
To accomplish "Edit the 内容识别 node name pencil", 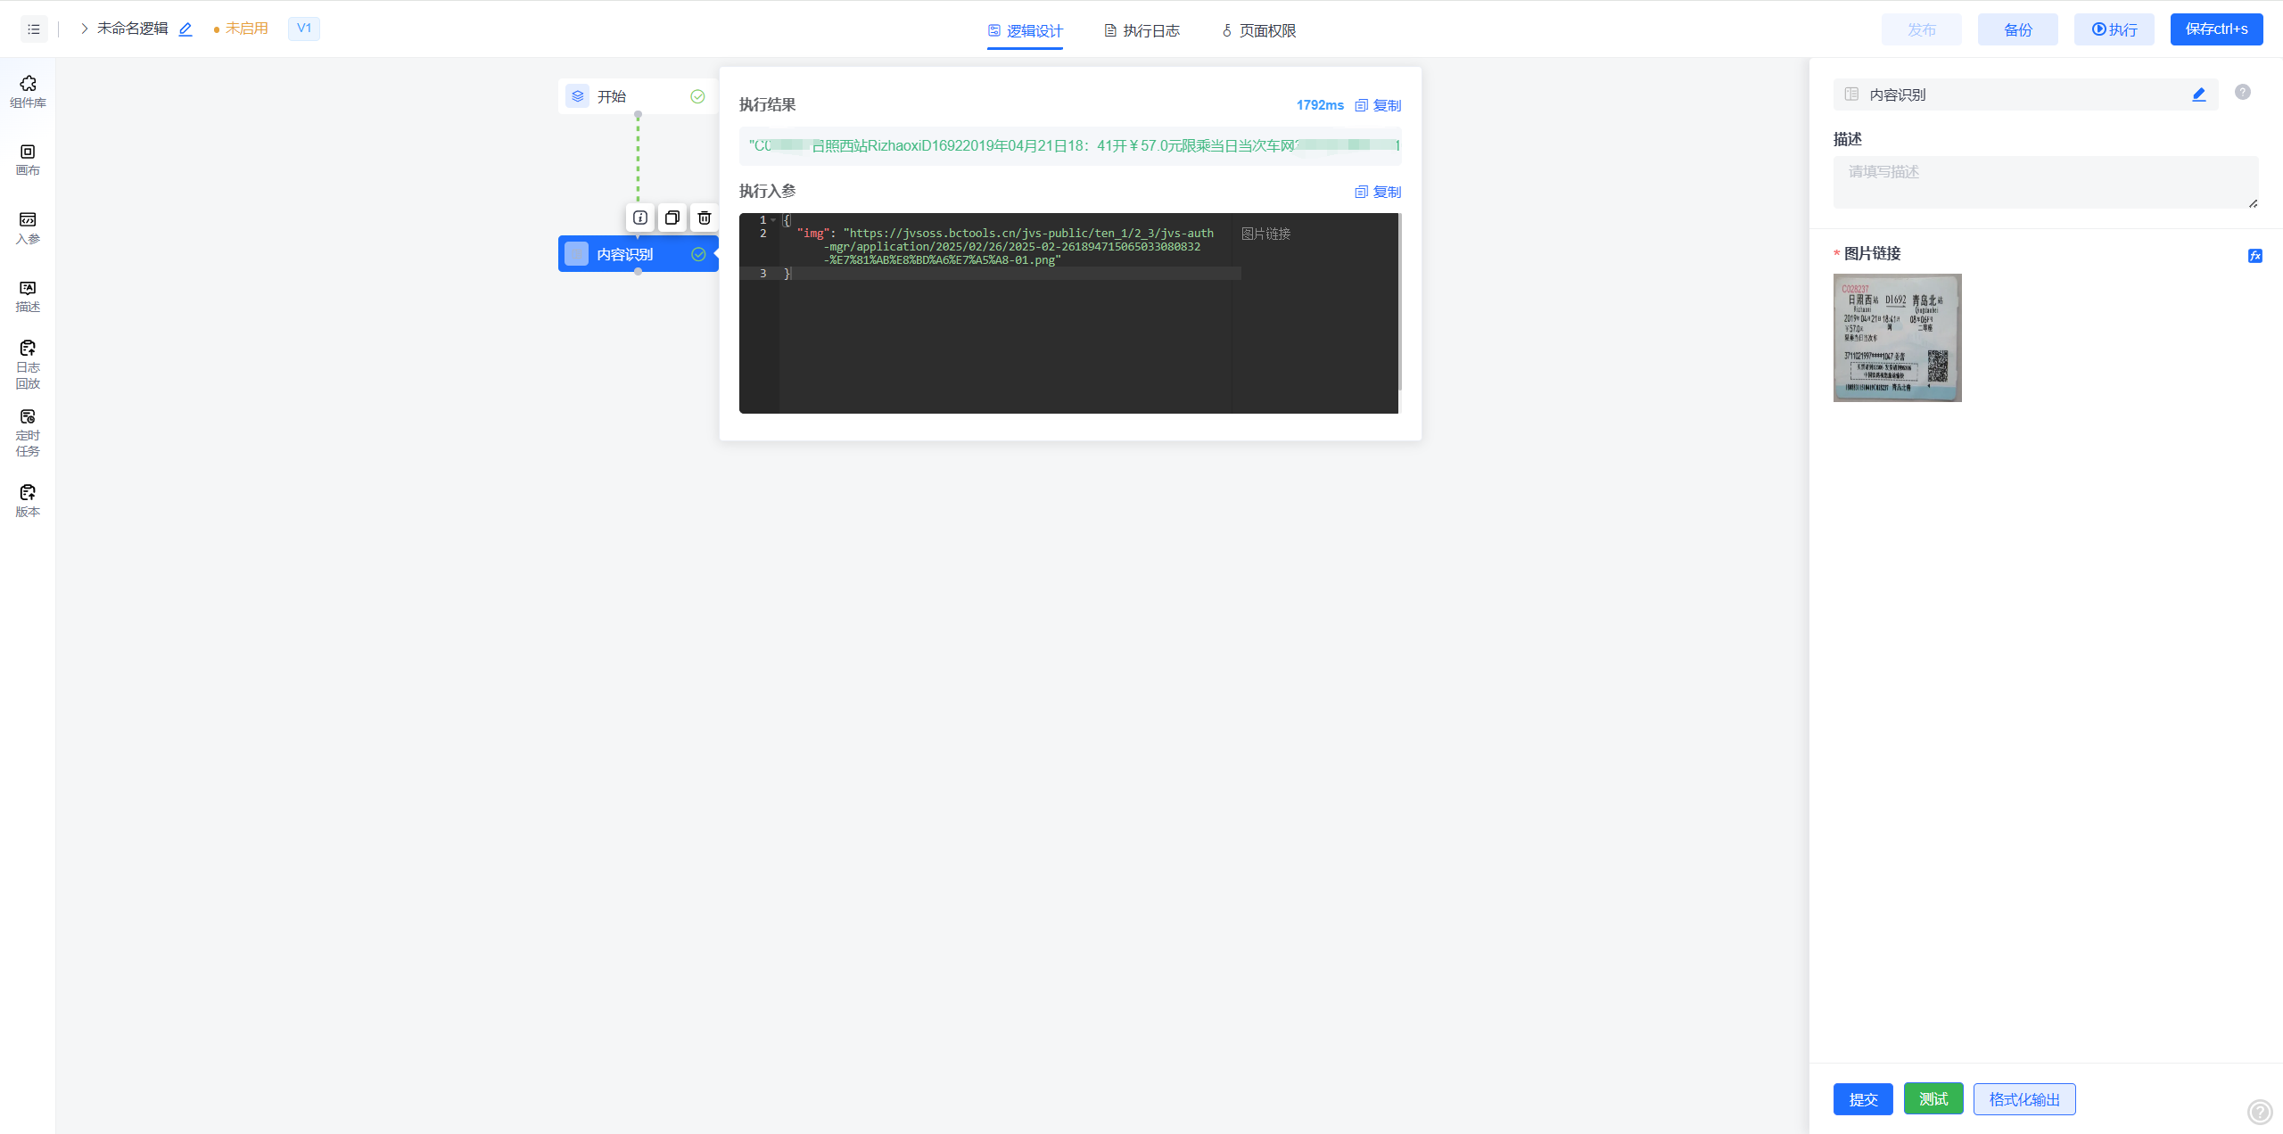I will click(x=2198, y=94).
